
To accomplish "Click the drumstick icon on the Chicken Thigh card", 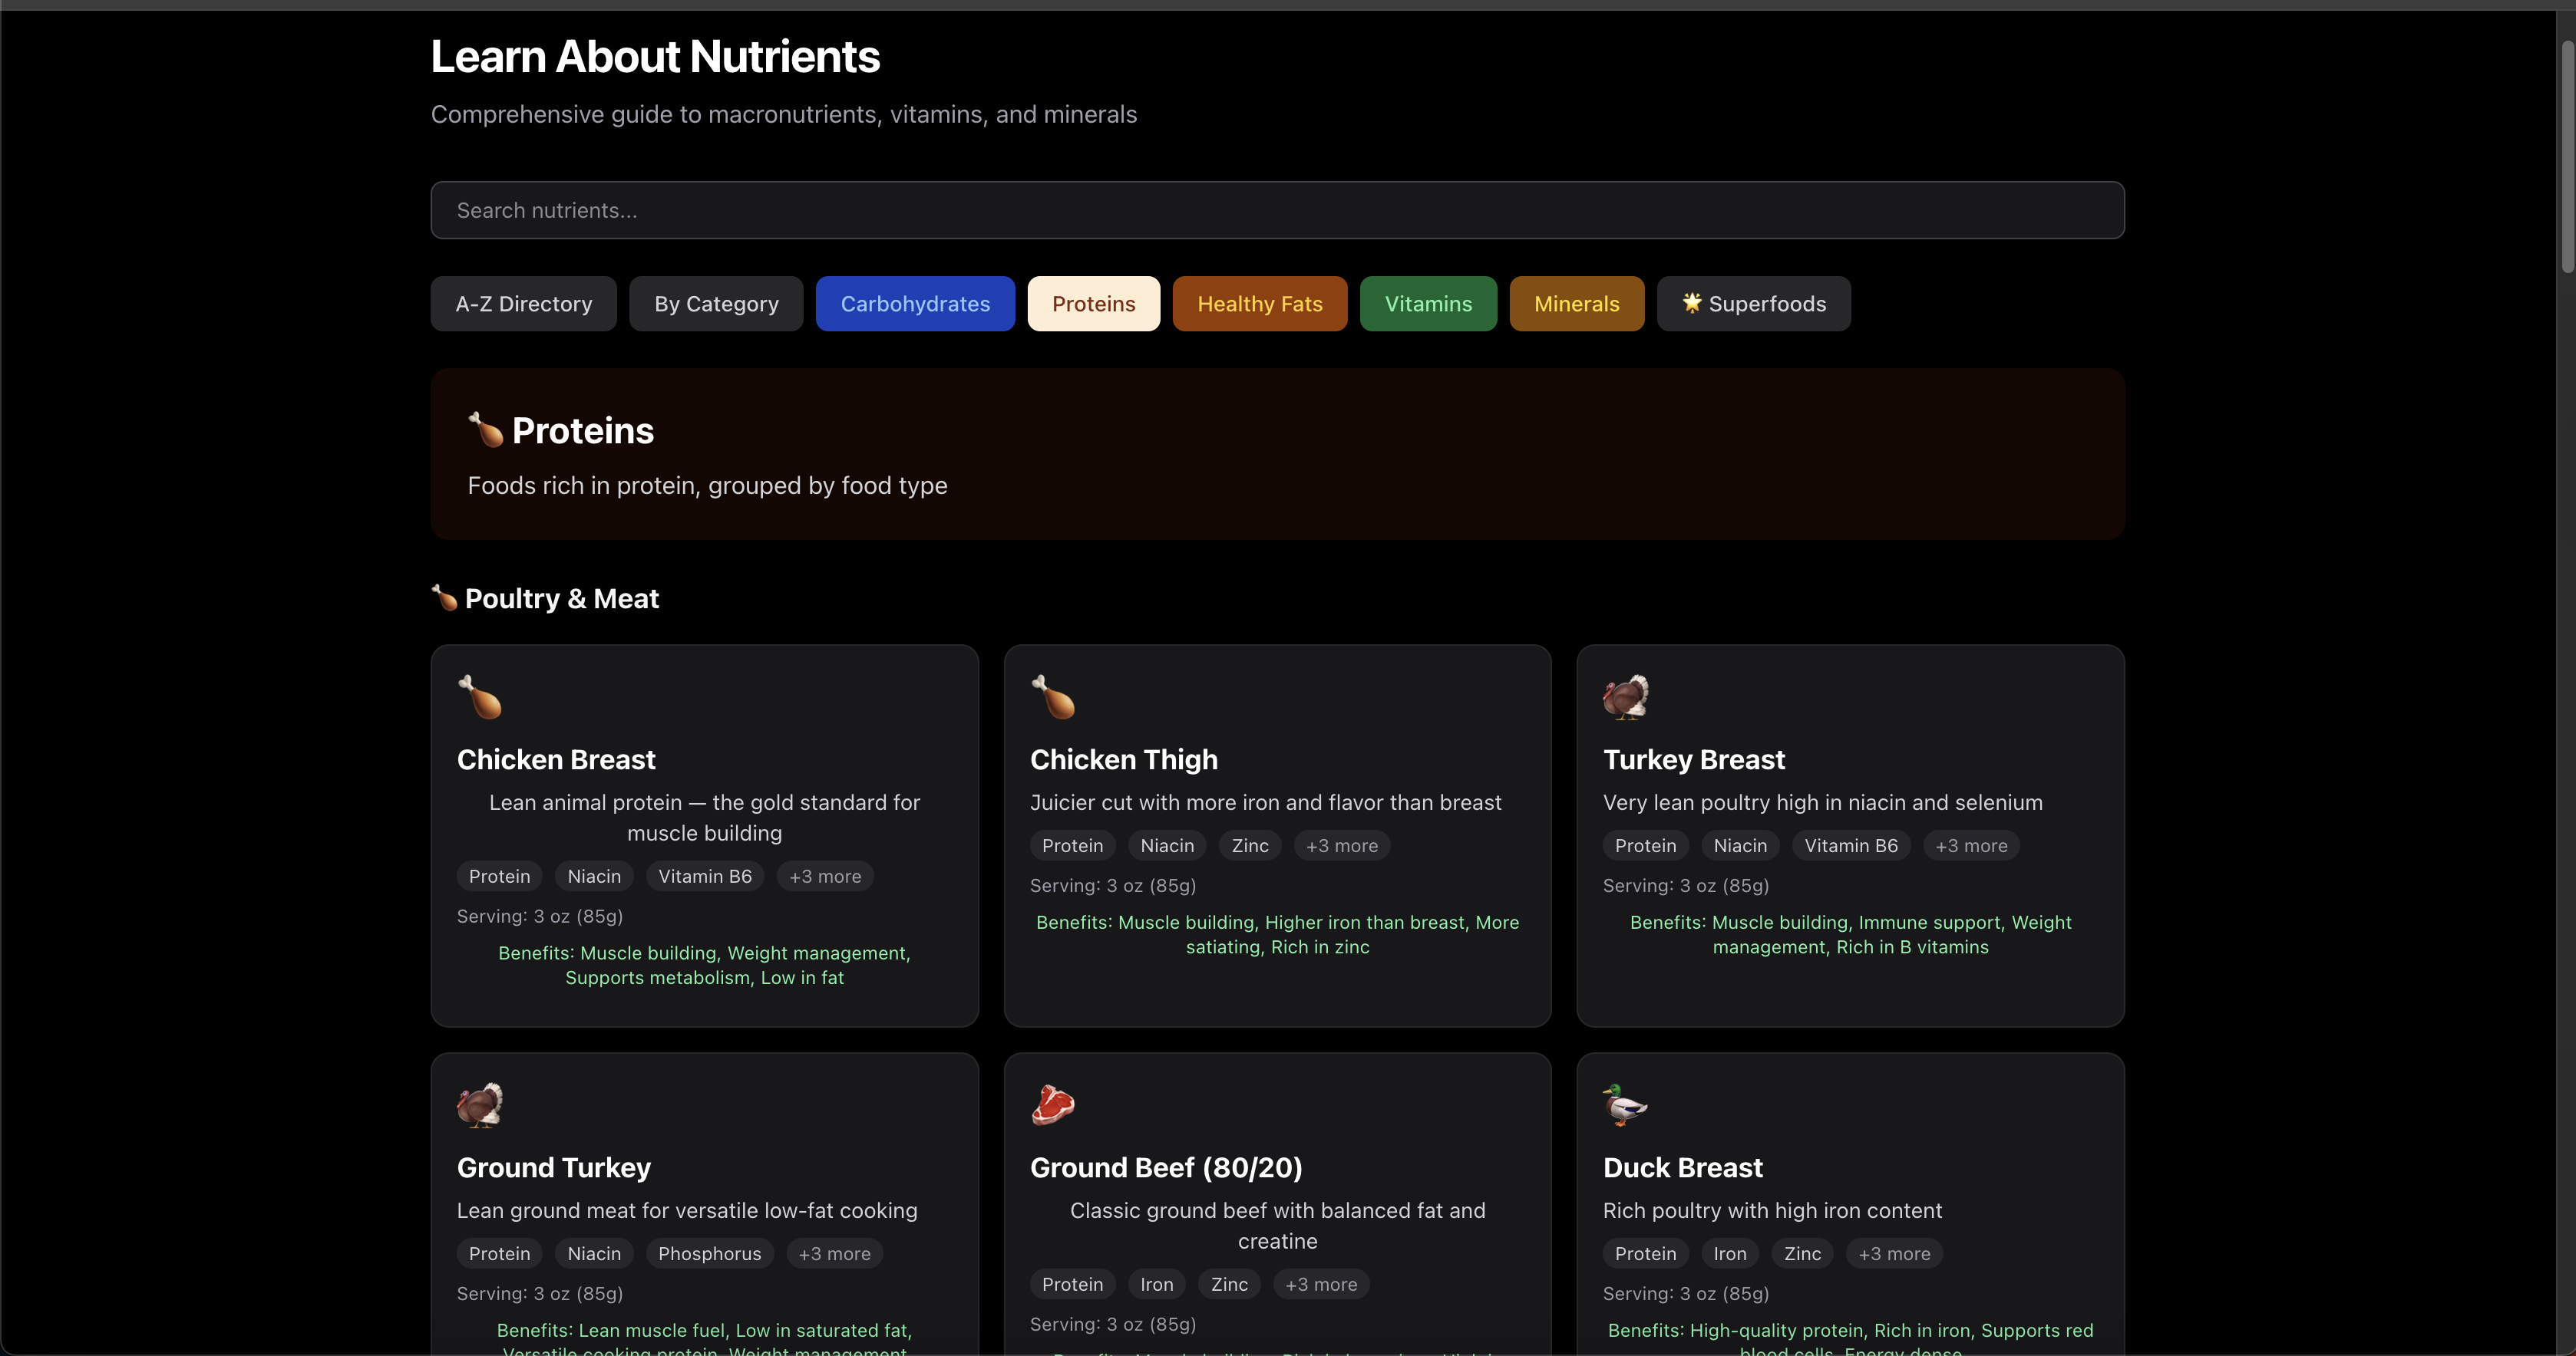I will point(1053,696).
